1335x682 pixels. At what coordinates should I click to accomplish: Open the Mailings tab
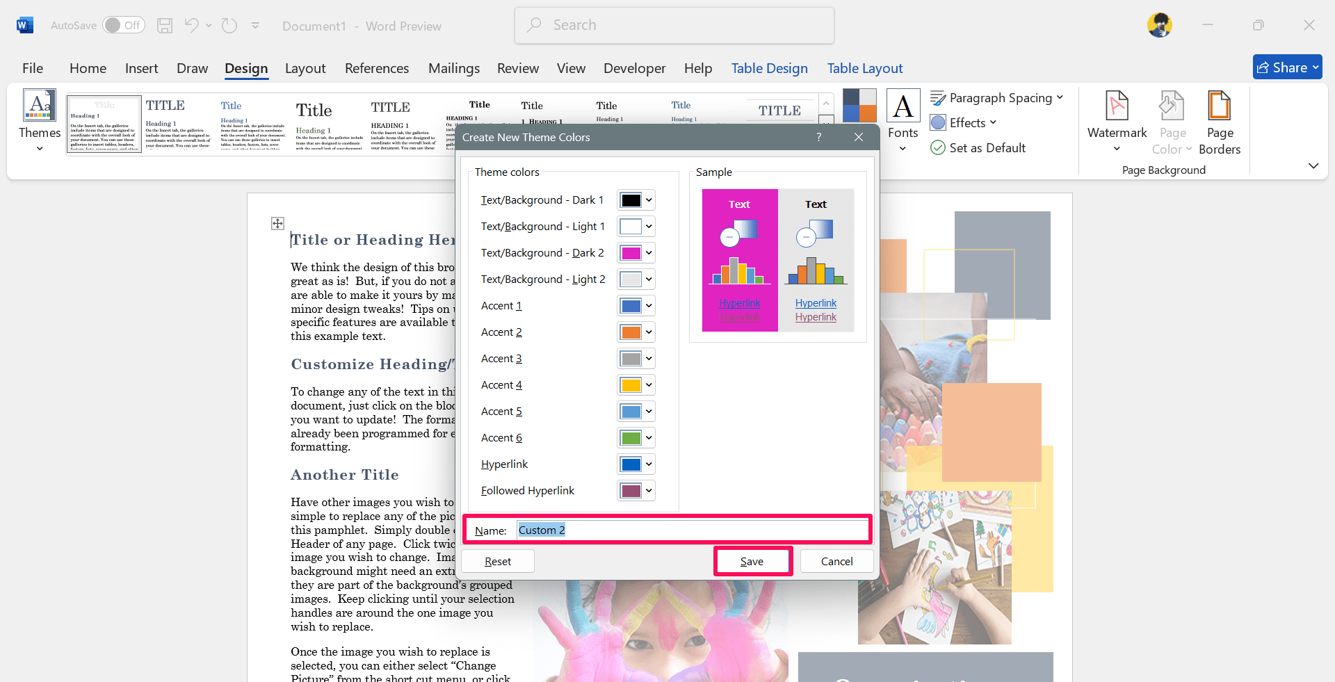point(454,68)
